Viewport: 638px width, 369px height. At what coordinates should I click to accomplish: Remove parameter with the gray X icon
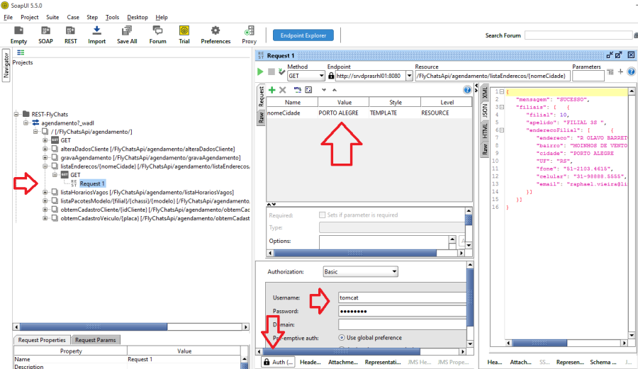[x=282, y=90]
